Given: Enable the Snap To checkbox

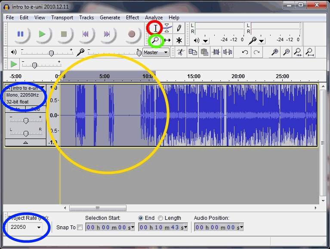Looking at the screenshot, I should pyautogui.click(x=80, y=228).
